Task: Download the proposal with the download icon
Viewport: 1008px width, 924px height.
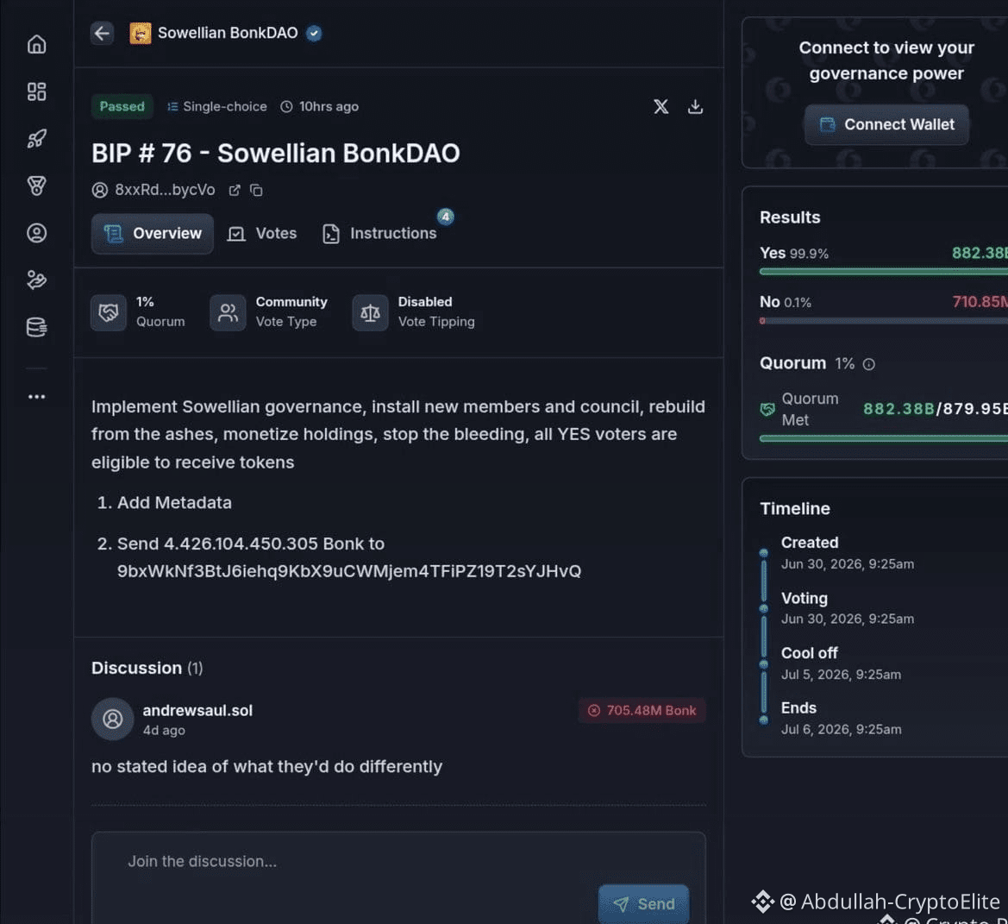Action: 695,107
